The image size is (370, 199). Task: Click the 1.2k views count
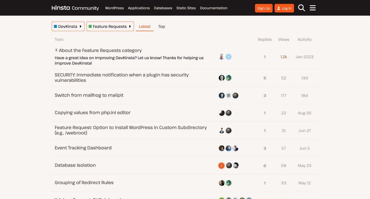pos(283,57)
